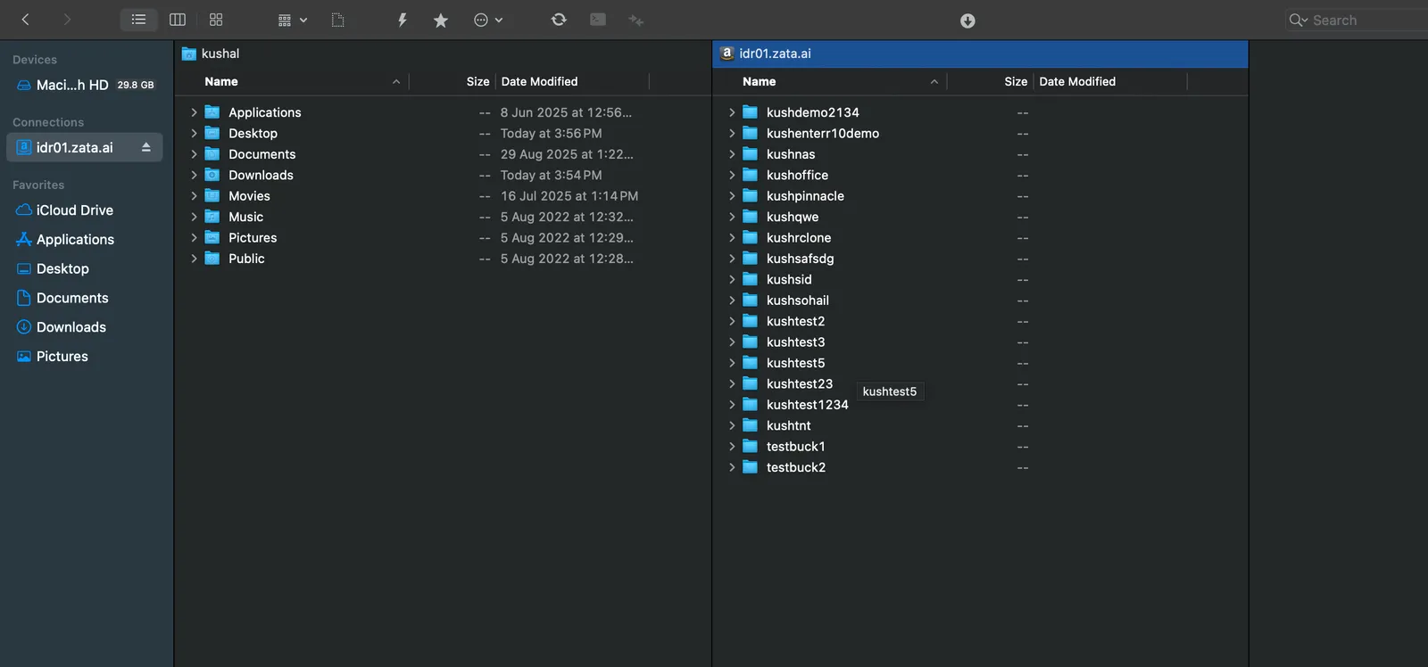Click the Kushtest5 folder icon in the right pane
The height and width of the screenshot is (667, 1428).
(x=751, y=363)
